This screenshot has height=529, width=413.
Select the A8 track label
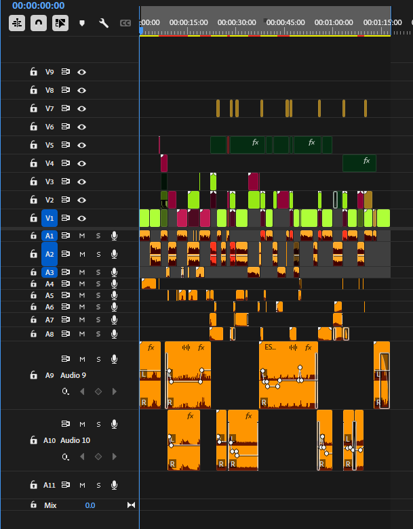tap(50, 334)
